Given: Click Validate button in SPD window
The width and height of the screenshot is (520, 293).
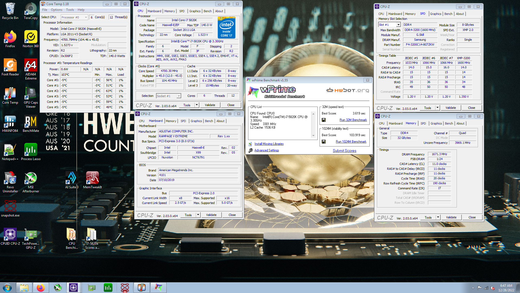Looking at the screenshot, I should 451,108.
